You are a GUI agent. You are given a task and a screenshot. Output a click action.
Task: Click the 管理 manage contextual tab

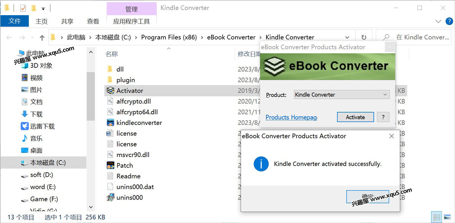(x=132, y=9)
